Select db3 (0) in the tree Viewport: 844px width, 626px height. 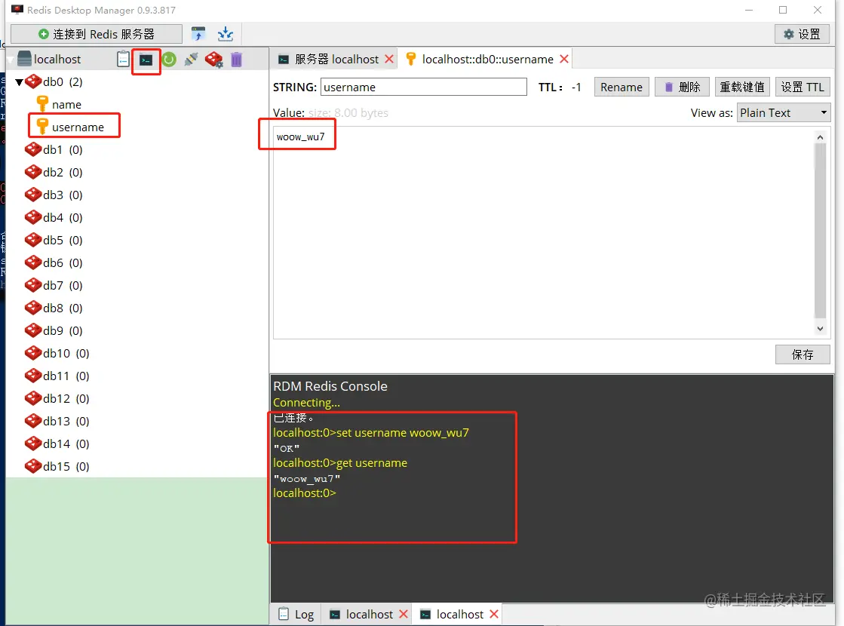[63, 195]
